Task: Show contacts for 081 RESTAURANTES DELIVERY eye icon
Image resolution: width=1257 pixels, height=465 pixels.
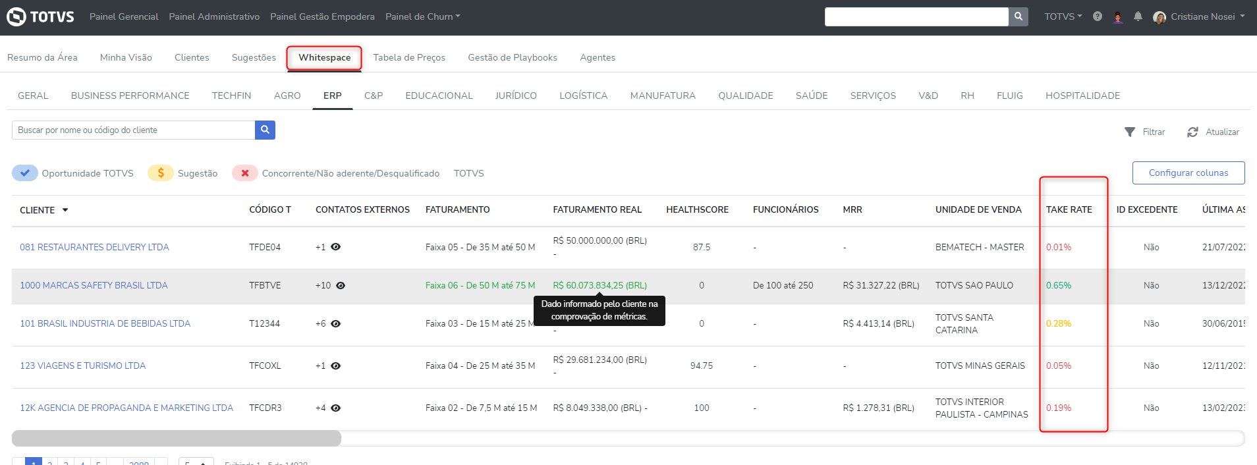Action: (x=335, y=247)
